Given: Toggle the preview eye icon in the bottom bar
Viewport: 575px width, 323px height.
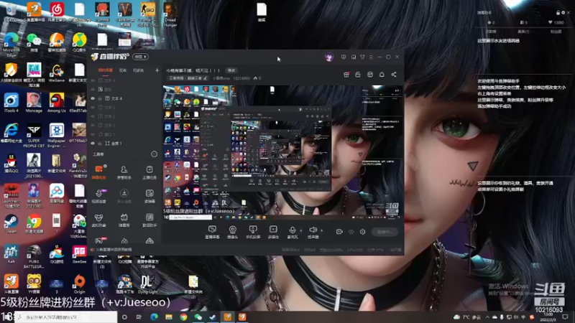Looking at the screenshot, I should point(351,231).
